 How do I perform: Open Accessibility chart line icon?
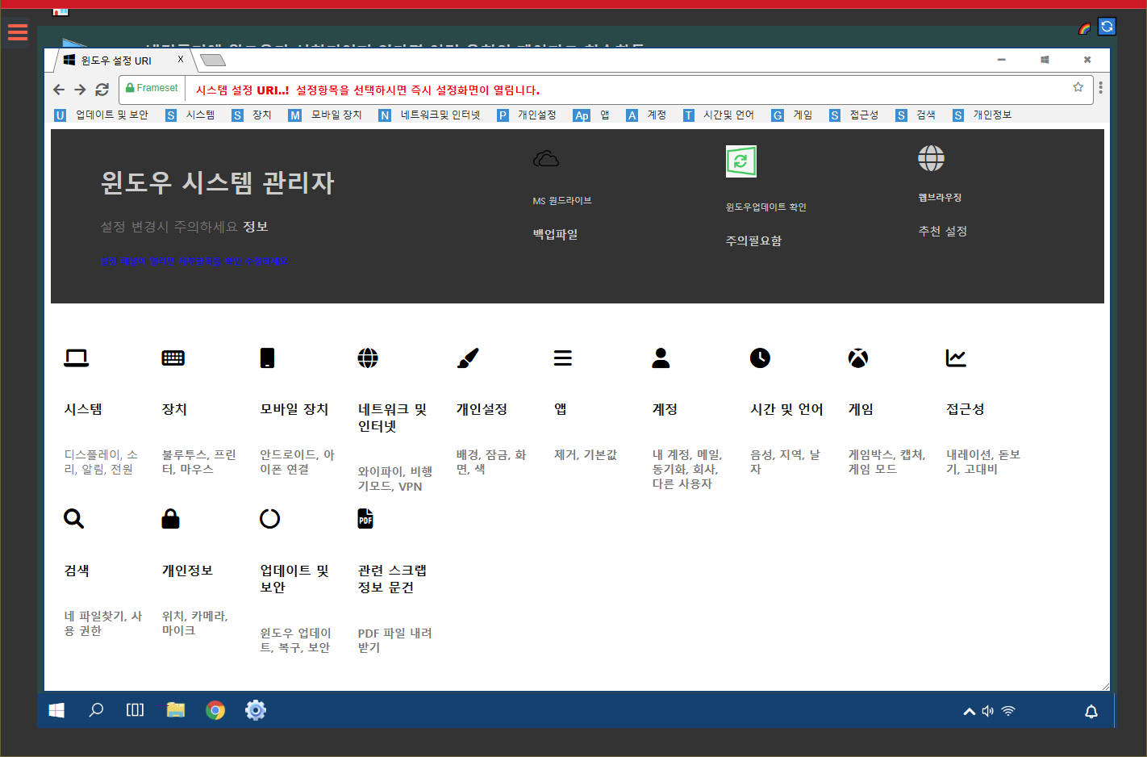click(x=956, y=358)
